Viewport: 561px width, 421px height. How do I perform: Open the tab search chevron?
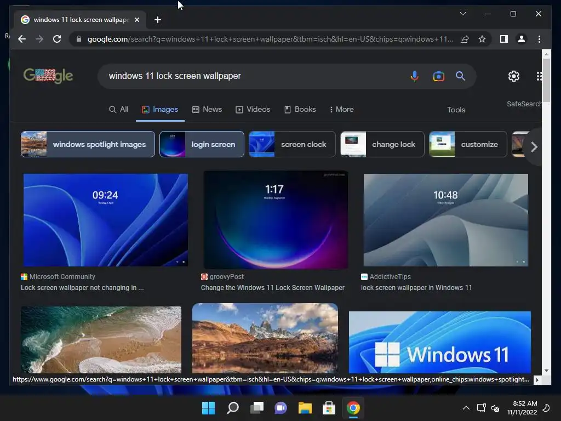[x=462, y=14]
